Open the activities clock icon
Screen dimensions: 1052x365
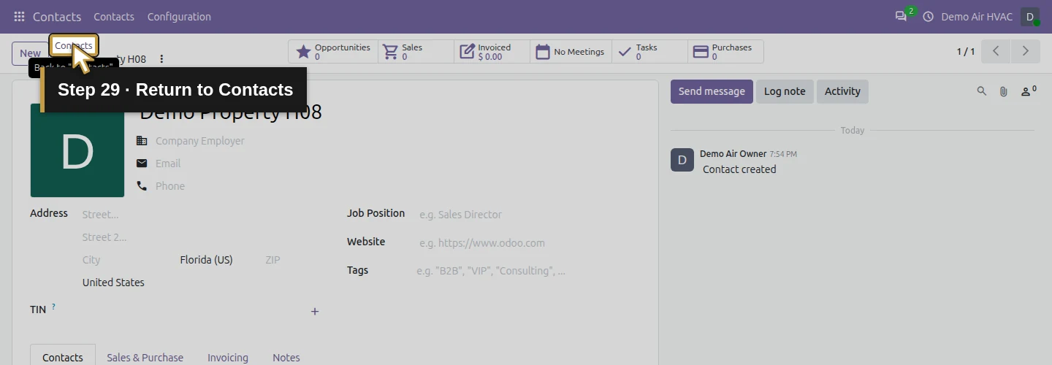click(929, 16)
